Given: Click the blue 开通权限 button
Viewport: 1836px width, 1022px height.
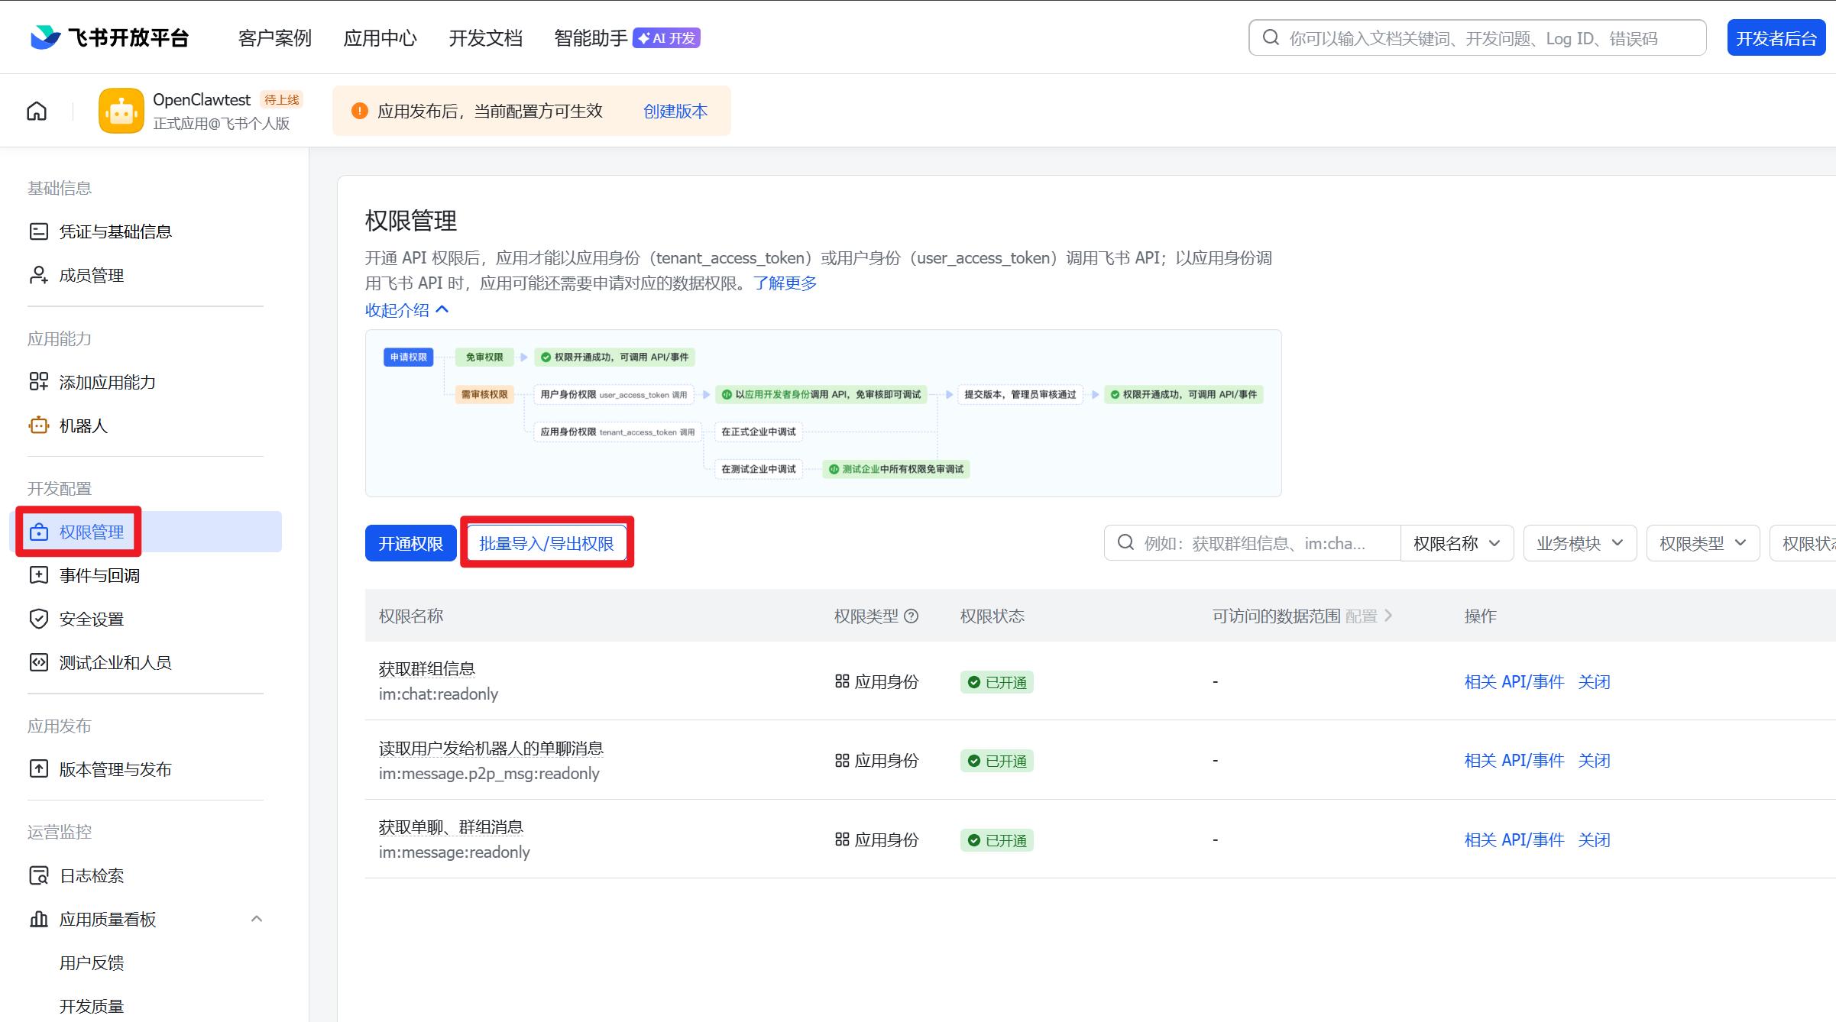Looking at the screenshot, I should pyautogui.click(x=410, y=543).
